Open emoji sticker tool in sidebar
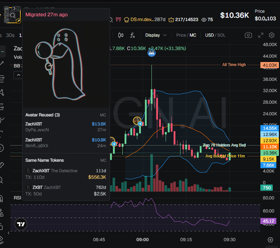The width and height of the screenshot is (280, 248). pos(1,148)
